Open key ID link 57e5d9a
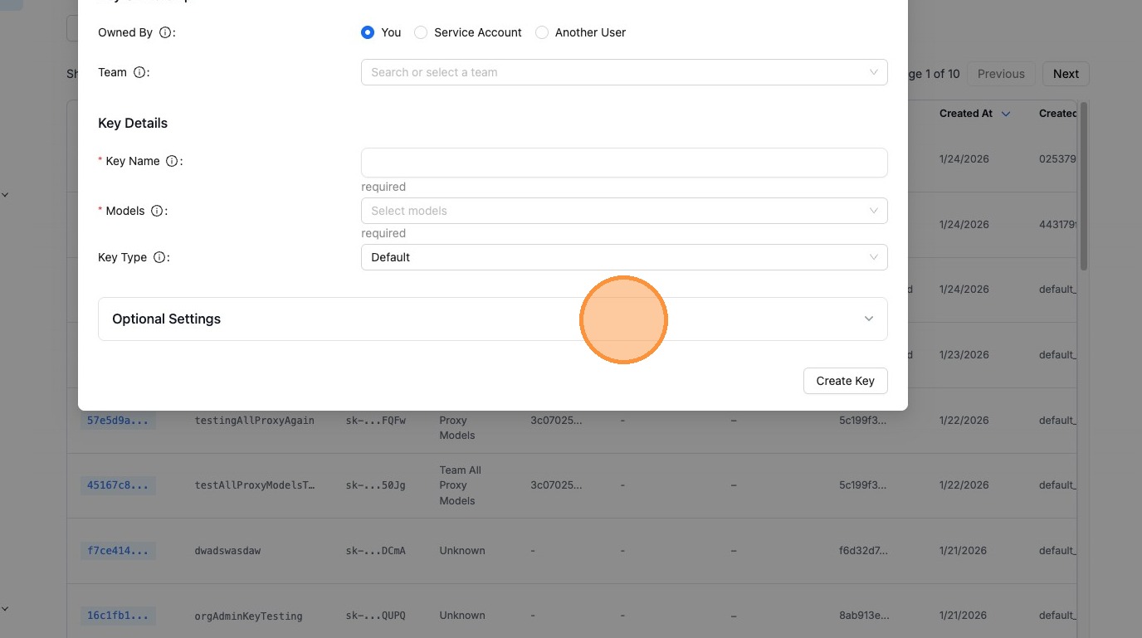The width and height of the screenshot is (1142, 638). (118, 421)
